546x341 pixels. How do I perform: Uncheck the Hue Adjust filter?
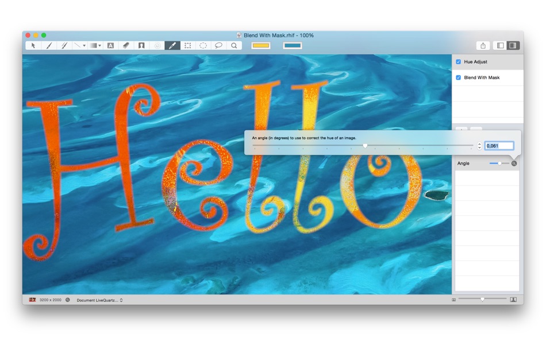click(458, 61)
